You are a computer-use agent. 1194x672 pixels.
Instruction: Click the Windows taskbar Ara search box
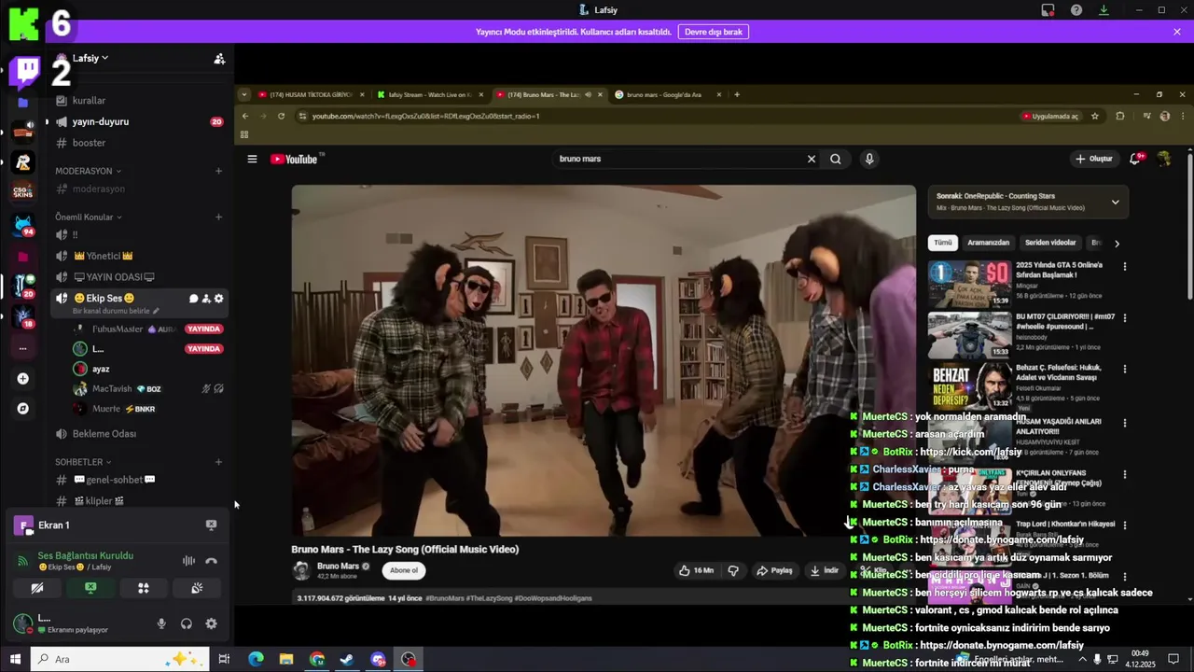(x=119, y=659)
